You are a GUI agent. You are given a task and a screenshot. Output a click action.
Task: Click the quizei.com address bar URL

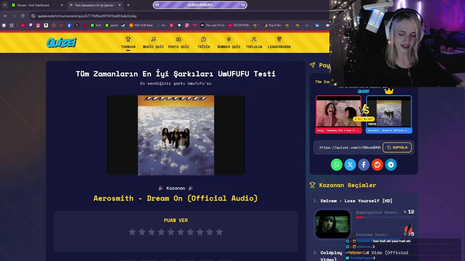click(x=87, y=16)
